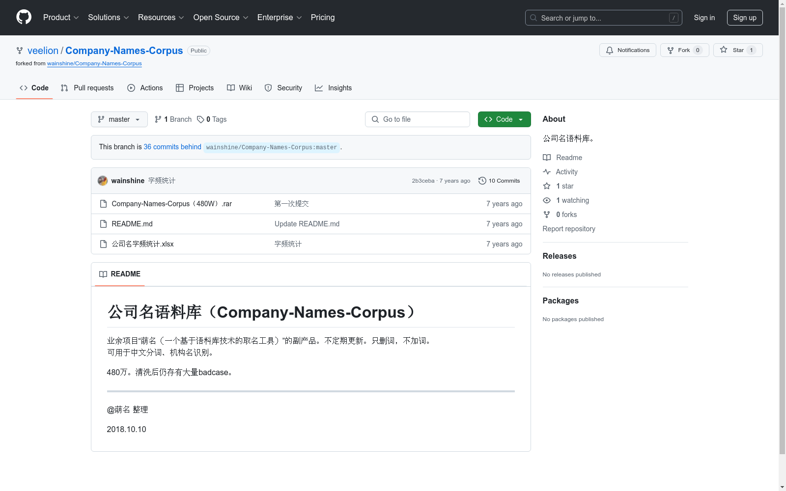
Task: Open the Update README.md commit message
Action: pyautogui.click(x=307, y=224)
